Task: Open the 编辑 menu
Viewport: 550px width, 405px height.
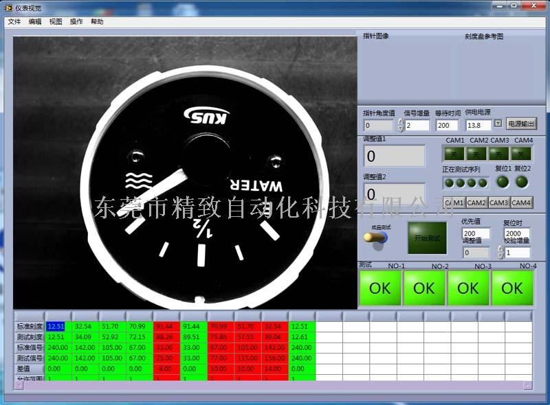Action: [x=35, y=22]
